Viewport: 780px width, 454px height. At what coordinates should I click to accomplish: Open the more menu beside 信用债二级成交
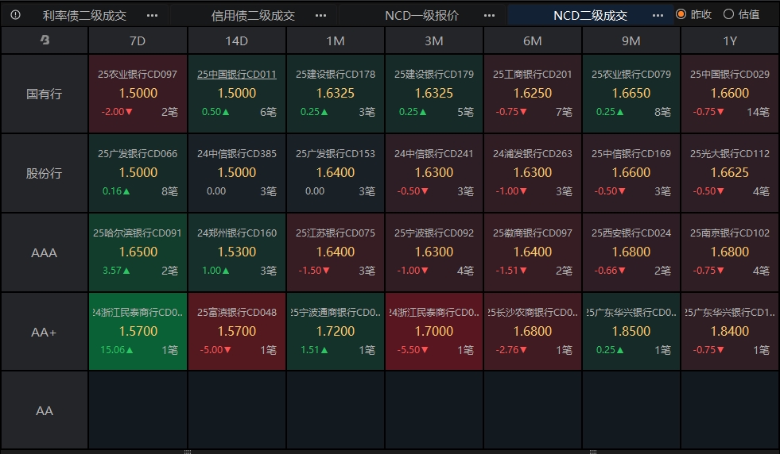pyautogui.click(x=321, y=15)
